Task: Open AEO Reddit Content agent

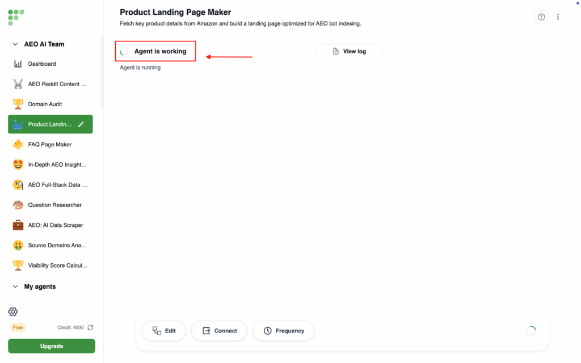Action: [x=57, y=84]
